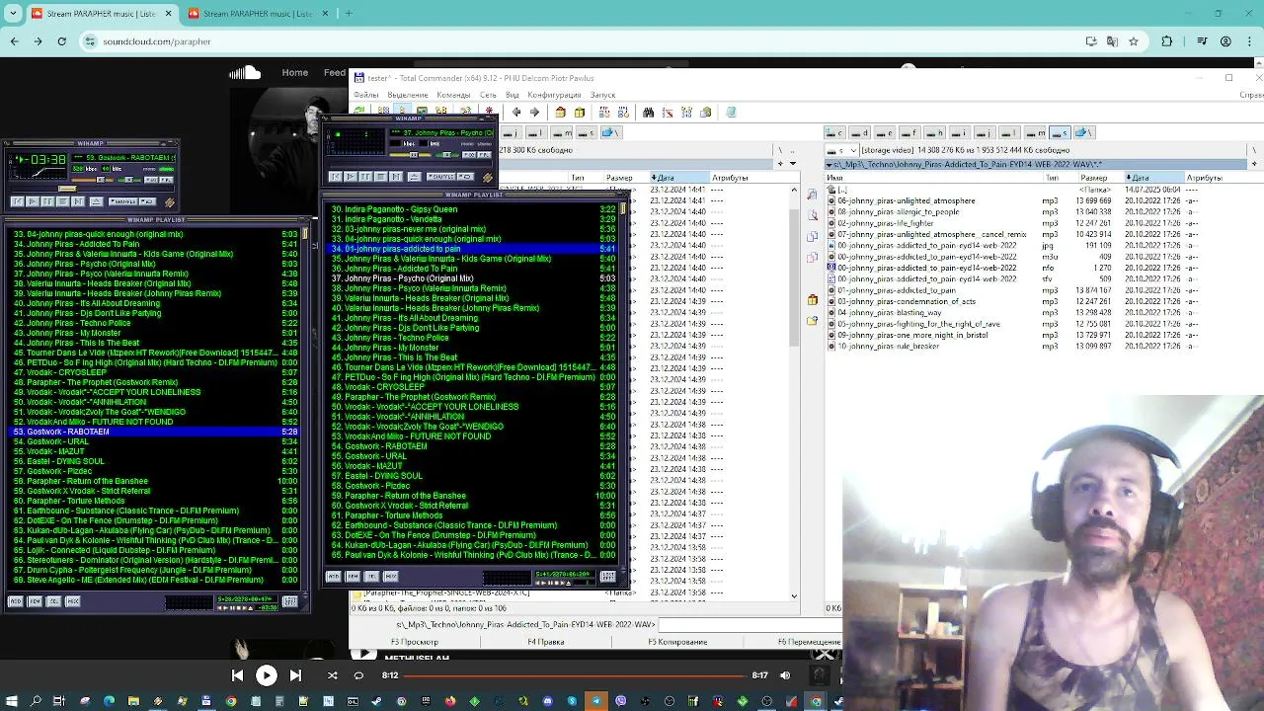Open list options in right Winamp playlist
Screen dimensions: 1264x711
608,576
